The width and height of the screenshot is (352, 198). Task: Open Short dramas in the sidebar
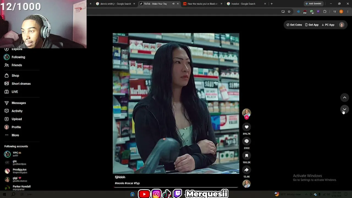coord(18,84)
